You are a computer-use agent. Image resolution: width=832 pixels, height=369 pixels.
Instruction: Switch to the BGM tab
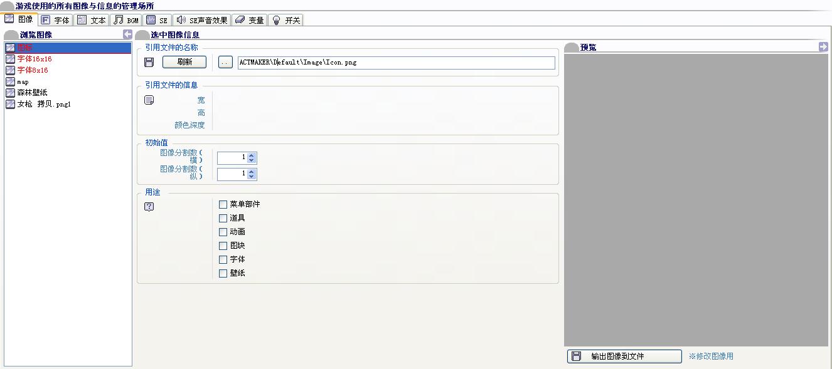point(127,20)
